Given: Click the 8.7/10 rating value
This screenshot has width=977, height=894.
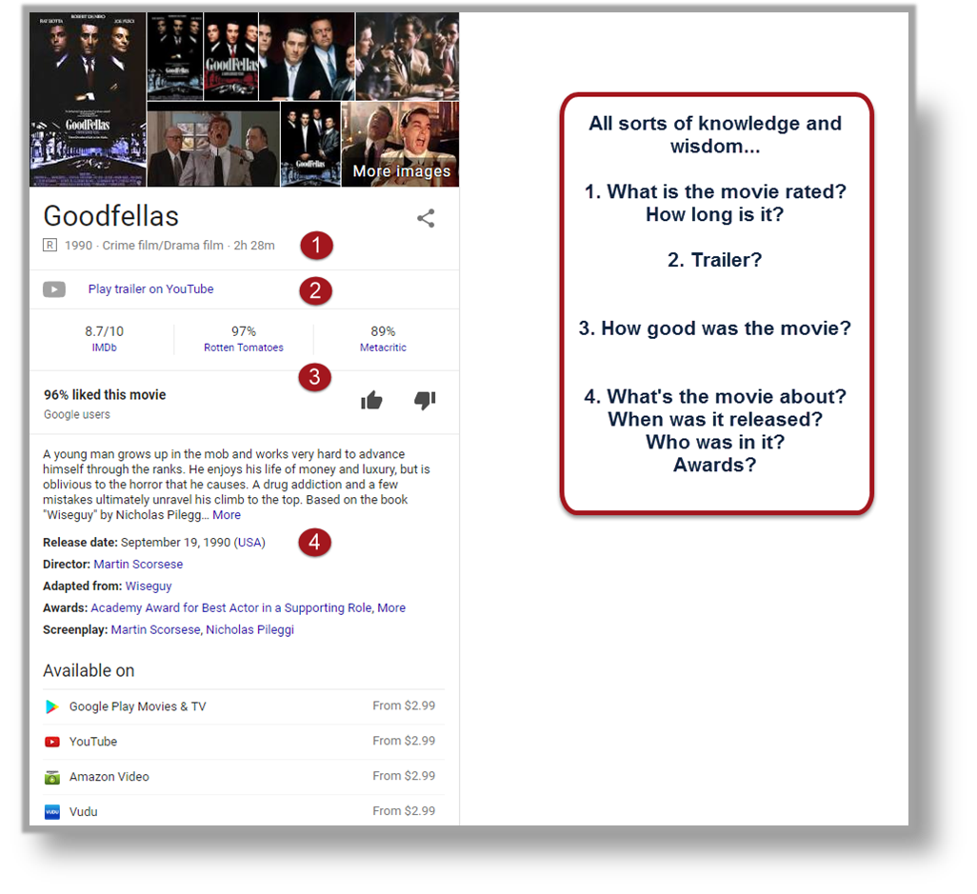Looking at the screenshot, I should coord(104,331).
